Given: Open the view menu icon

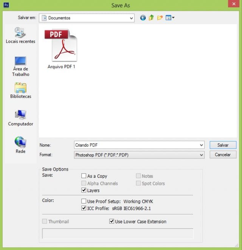Looking at the screenshot, I should coord(170,18).
